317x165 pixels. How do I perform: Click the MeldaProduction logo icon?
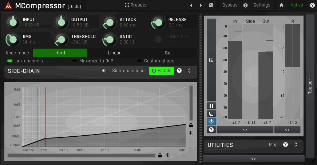click(8, 5)
